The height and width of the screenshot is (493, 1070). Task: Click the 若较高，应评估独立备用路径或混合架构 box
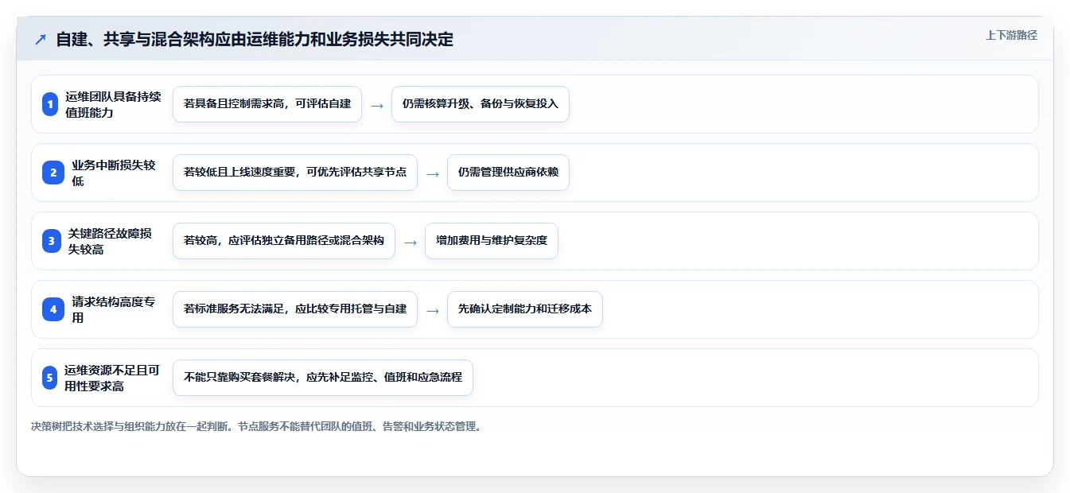pyautogui.click(x=284, y=241)
